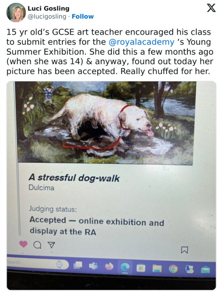Unlike the post with the heart icon
The image size is (221, 291).
[x=23, y=244]
